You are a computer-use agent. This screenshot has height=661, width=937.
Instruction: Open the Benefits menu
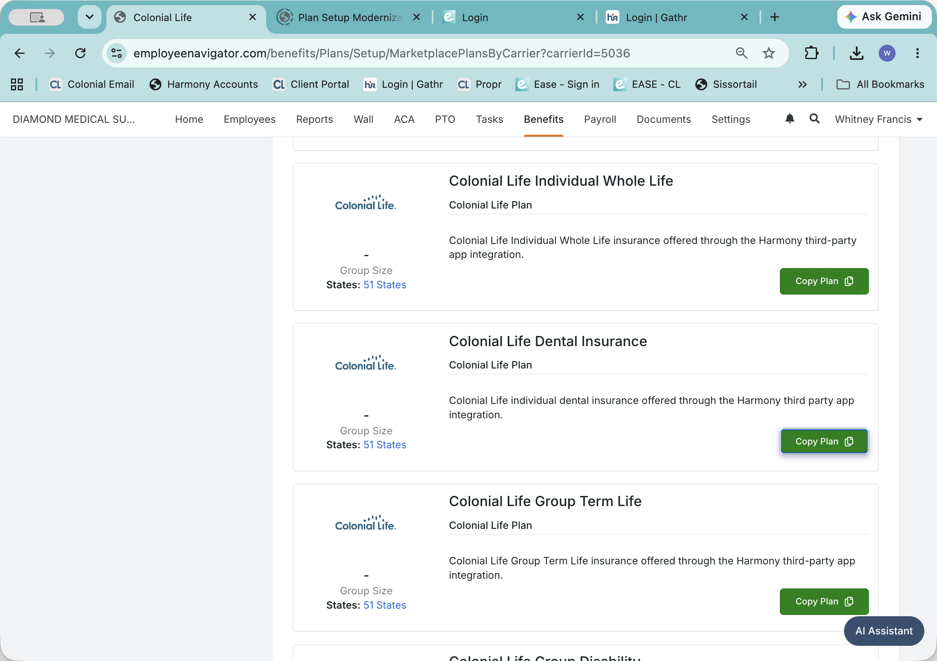point(544,119)
